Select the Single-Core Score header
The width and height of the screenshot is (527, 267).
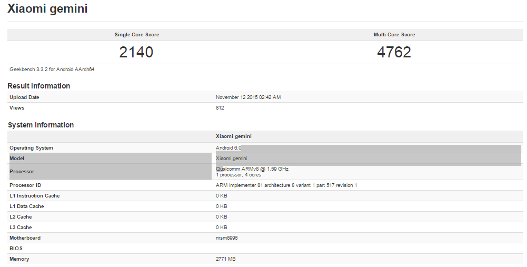pos(137,35)
